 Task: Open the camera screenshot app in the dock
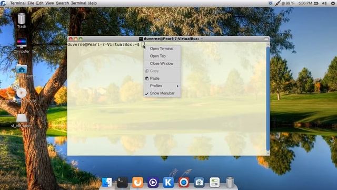(x=199, y=183)
